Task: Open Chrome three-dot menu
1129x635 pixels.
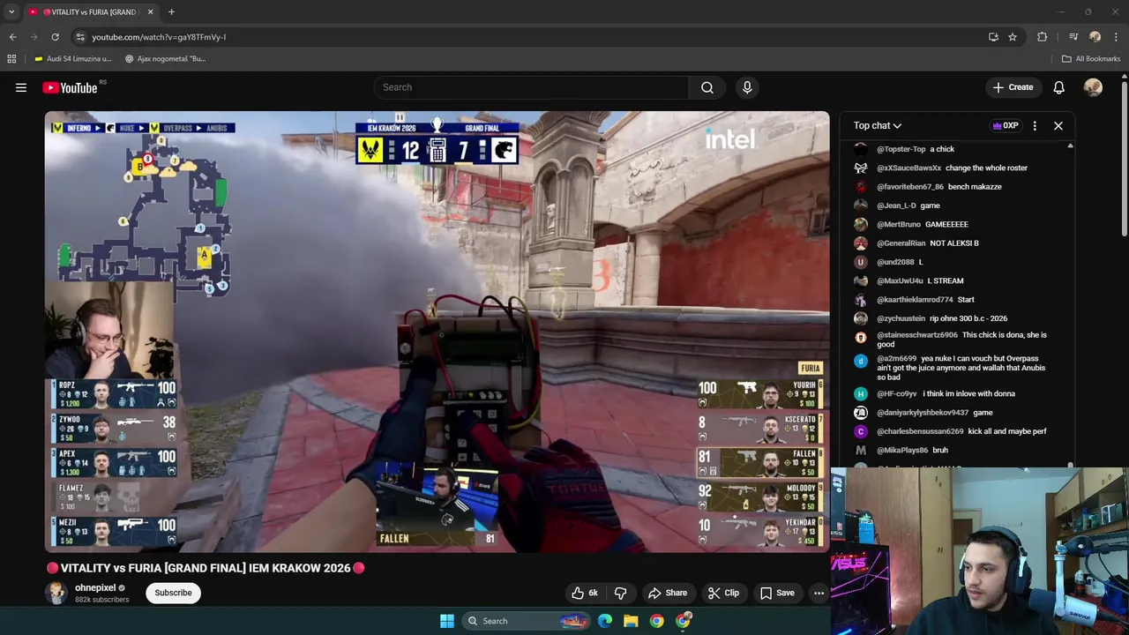Action: point(1117,37)
